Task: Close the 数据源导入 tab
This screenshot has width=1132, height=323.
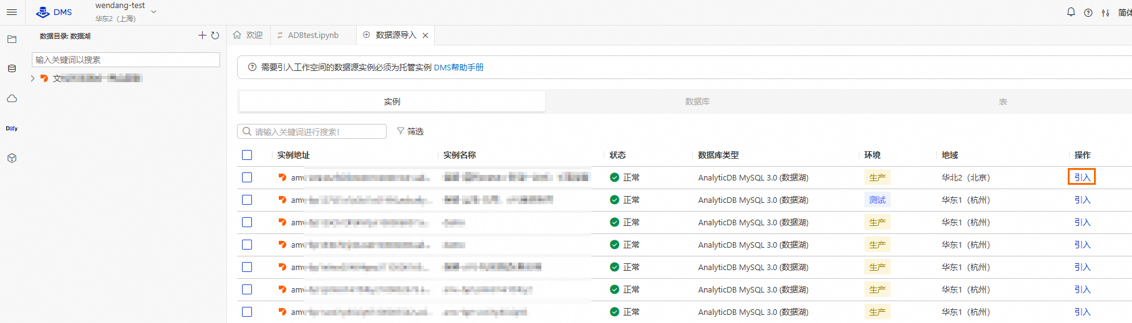Action: 425,35
